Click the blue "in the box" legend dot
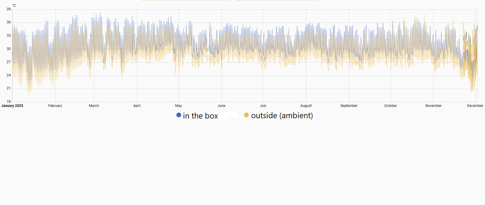This screenshot has height=205, width=485. pos(179,115)
